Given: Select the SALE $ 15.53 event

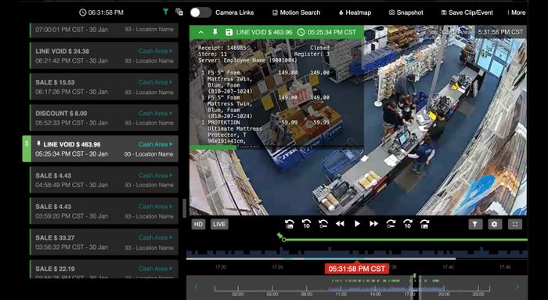Looking at the screenshot, I should click(104, 87).
